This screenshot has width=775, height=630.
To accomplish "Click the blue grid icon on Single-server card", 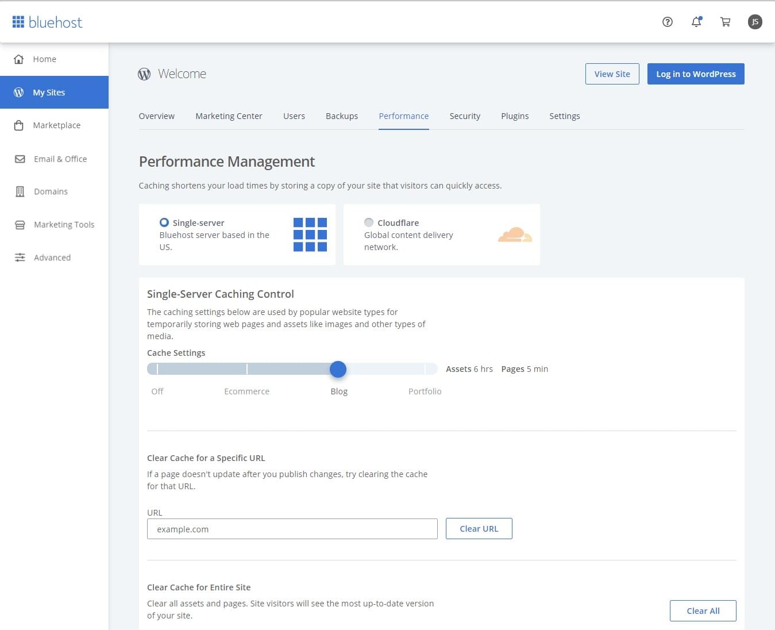I will point(310,235).
